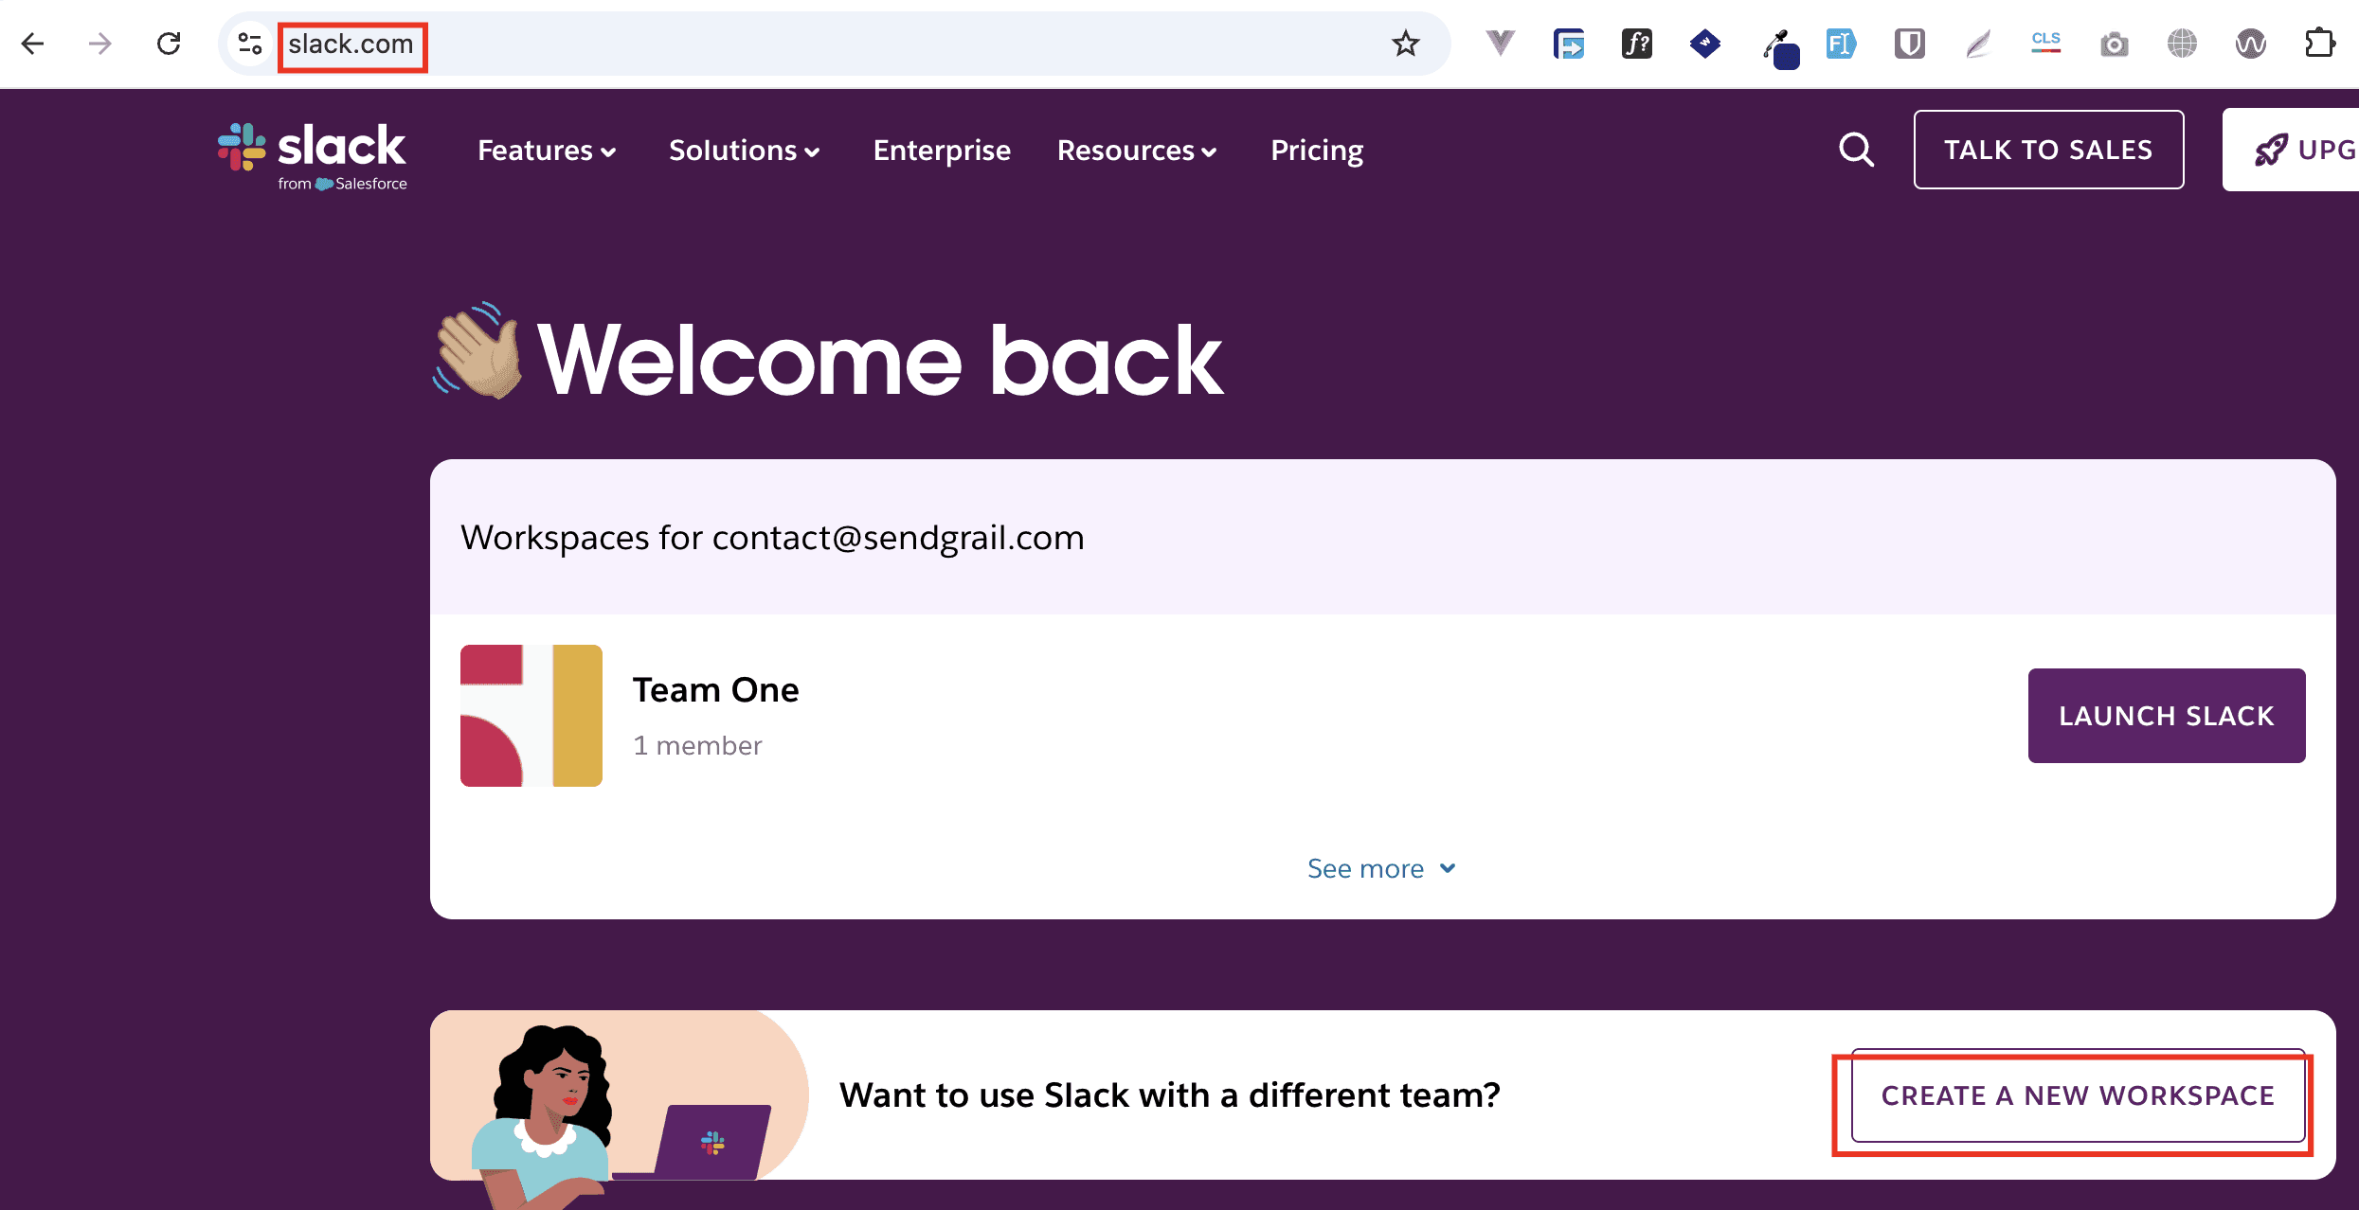The image size is (2359, 1210).
Task: Expand the Solutions dropdown menu
Action: 745,151
